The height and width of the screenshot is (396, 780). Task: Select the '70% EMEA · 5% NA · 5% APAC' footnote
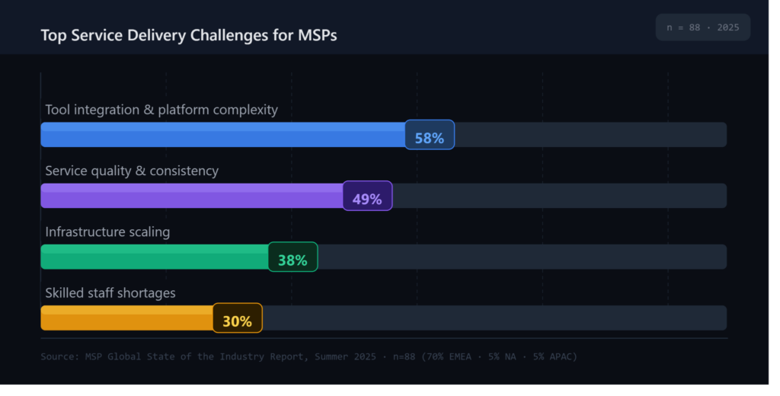(x=499, y=356)
